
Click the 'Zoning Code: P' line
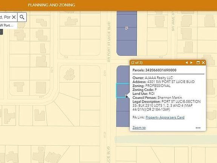coord(145,90)
